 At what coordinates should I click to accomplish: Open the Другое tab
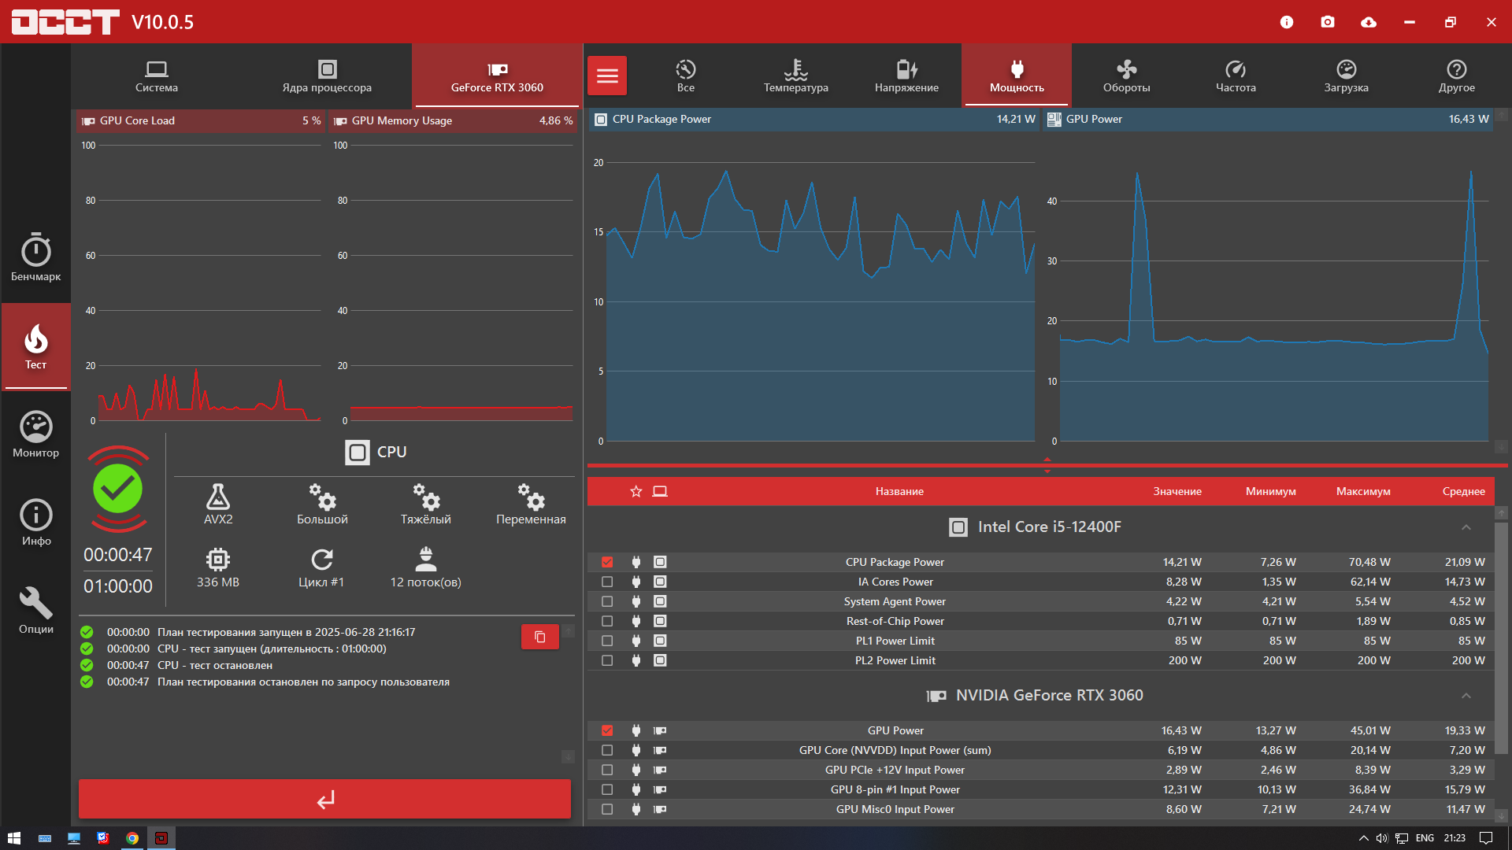pyautogui.click(x=1457, y=76)
